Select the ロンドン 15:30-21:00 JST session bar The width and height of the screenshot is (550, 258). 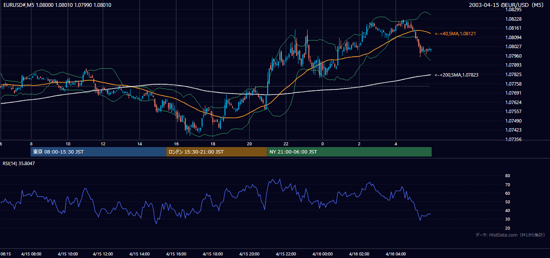216,152
